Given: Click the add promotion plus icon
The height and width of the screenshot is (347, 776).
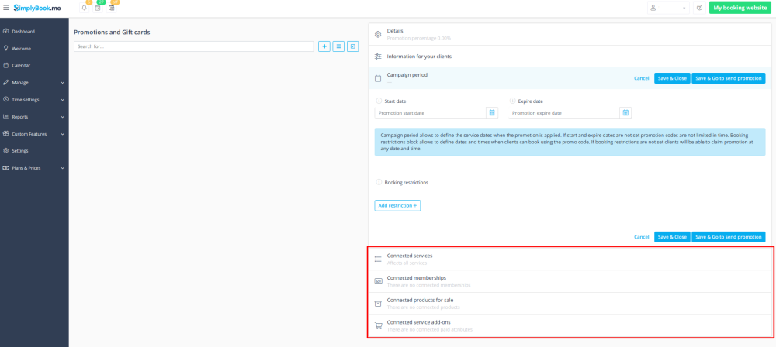Looking at the screenshot, I should [x=324, y=46].
